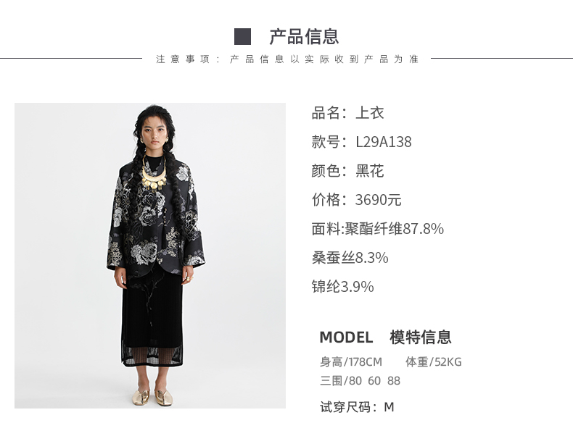This screenshot has width=573, height=444.
Task: Click the 锦纶3.9% composition line
Action: [342, 286]
